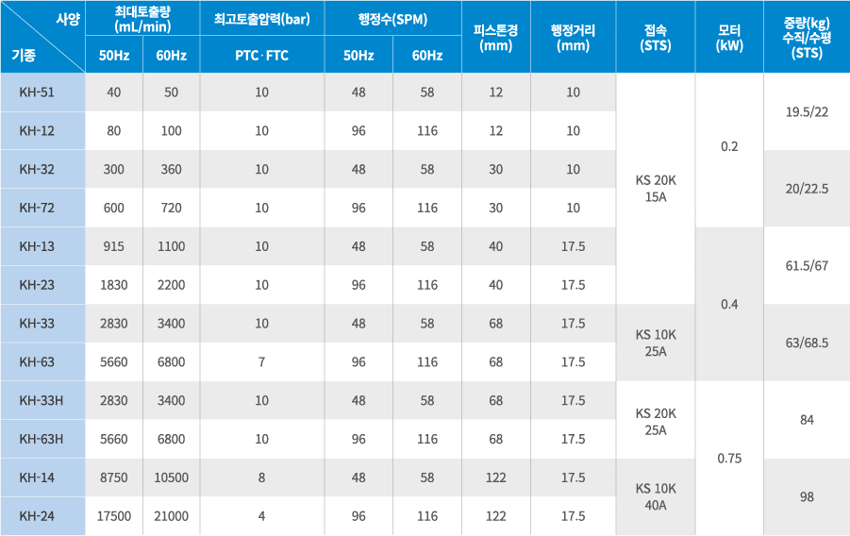Click the 행정수(SPM) column header
This screenshot has height=536, width=850.
click(x=392, y=18)
